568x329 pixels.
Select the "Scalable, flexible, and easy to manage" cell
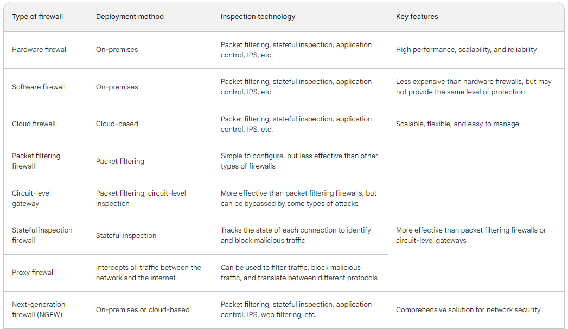coord(457,124)
